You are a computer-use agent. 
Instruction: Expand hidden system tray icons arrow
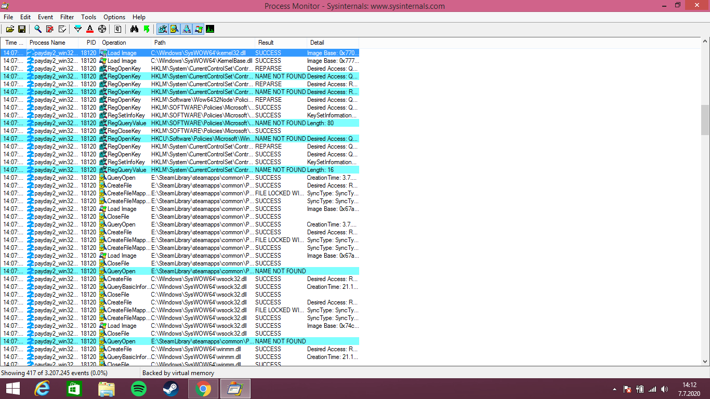point(615,389)
